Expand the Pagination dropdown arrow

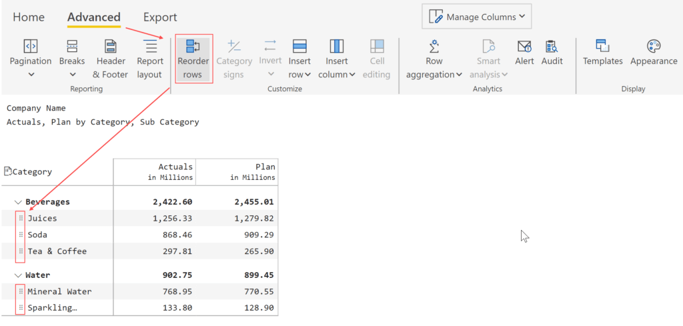tap(31, 75)
